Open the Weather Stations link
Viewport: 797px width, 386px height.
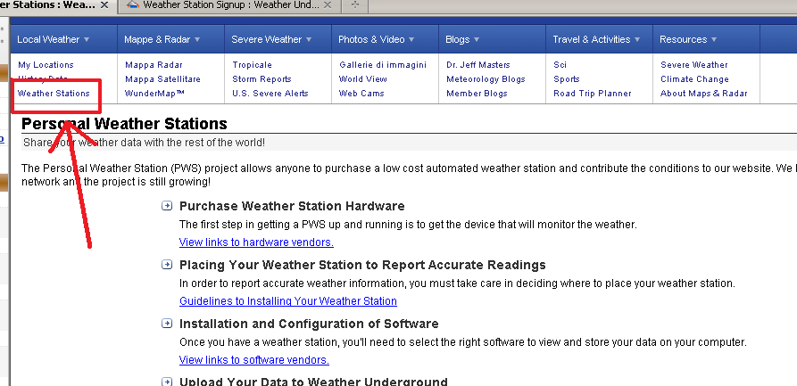coord(54,94)
